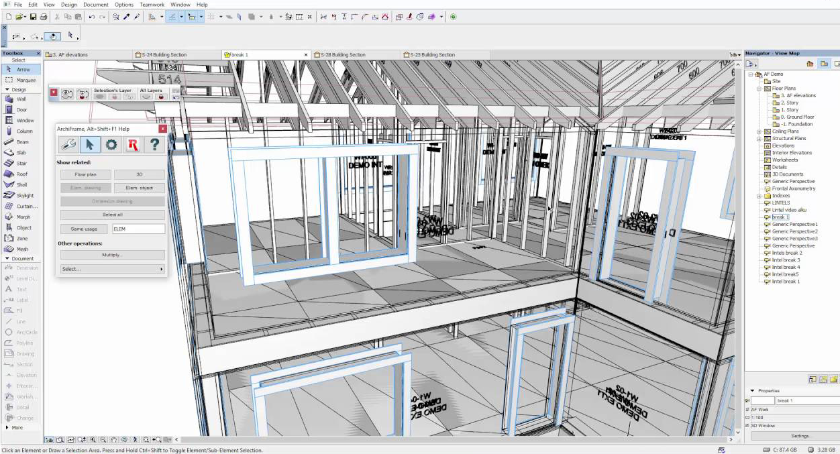Select the Zone tool

[21, 238]
